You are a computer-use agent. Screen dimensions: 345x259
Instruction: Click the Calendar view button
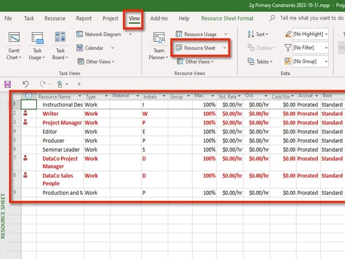94,48
